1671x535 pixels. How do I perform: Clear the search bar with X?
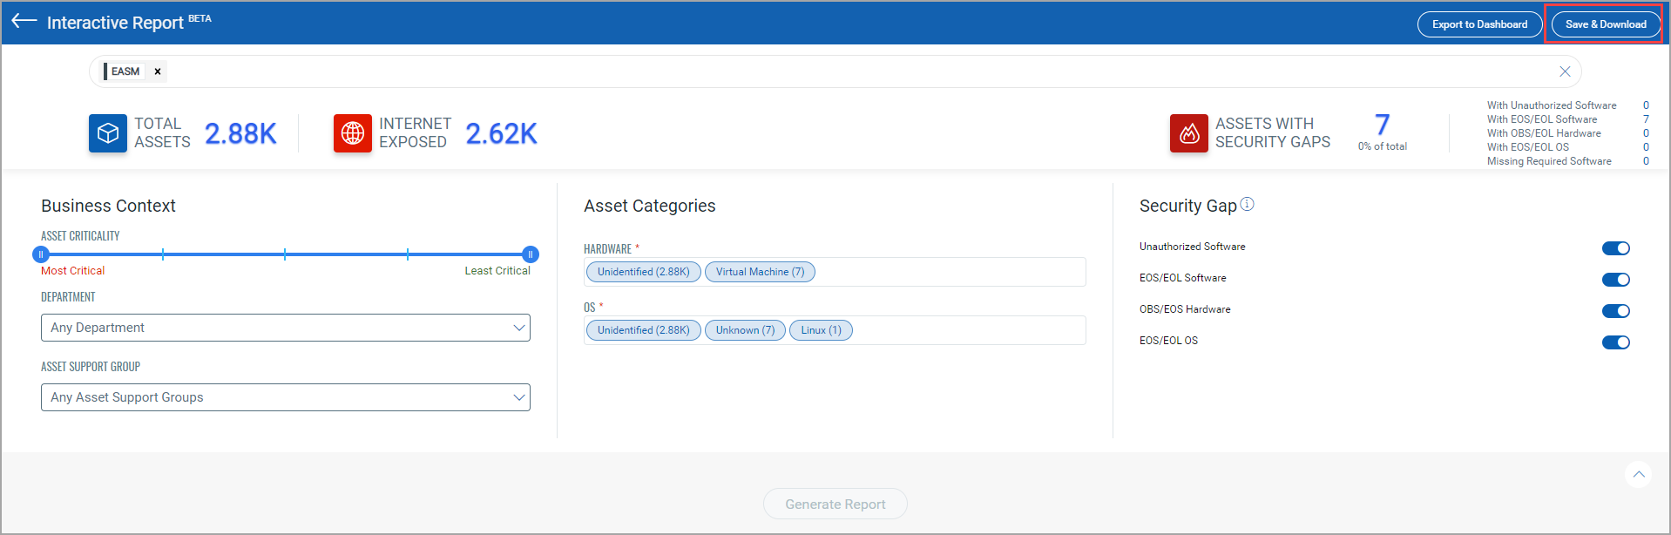(x=1565, y=71)
